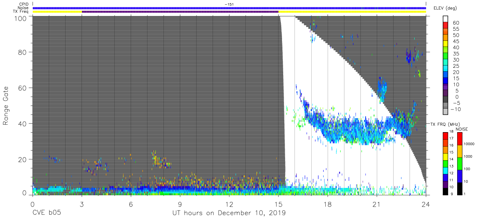The image size is (479, 221).
Task: Select the yellow 40–45 elevation color band
Action: [x=446, y=44]
